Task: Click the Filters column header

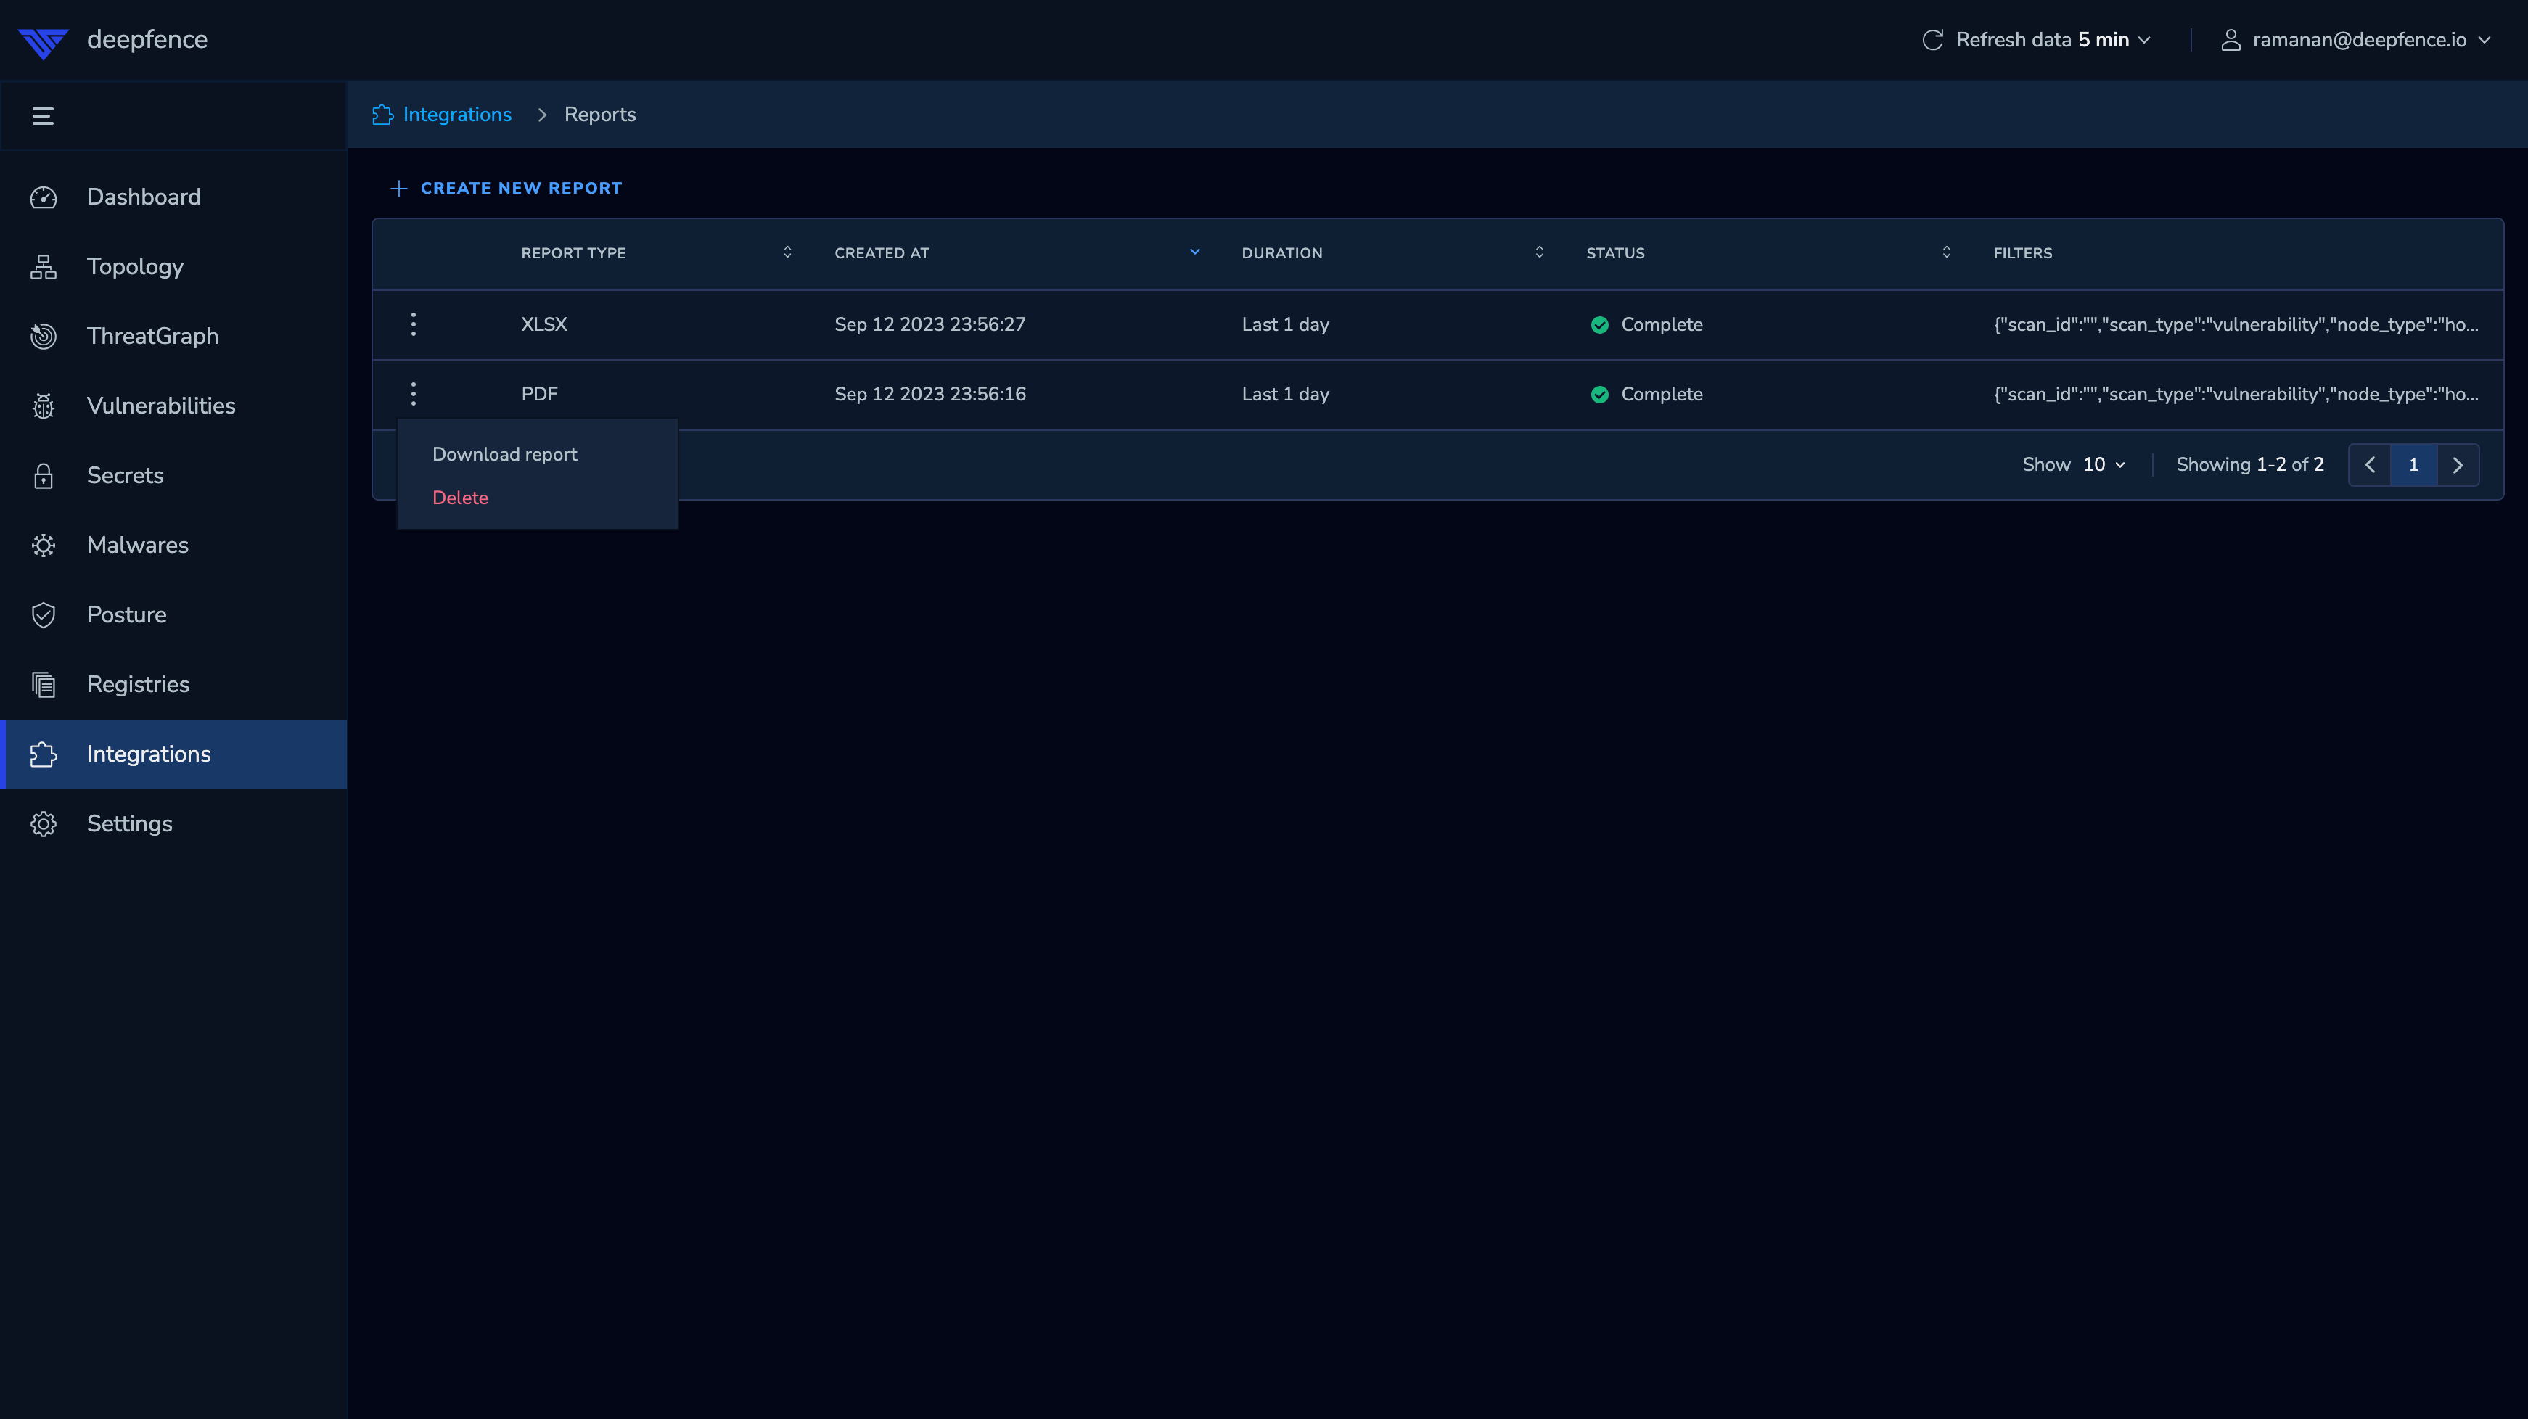Action: [2022, 253]
